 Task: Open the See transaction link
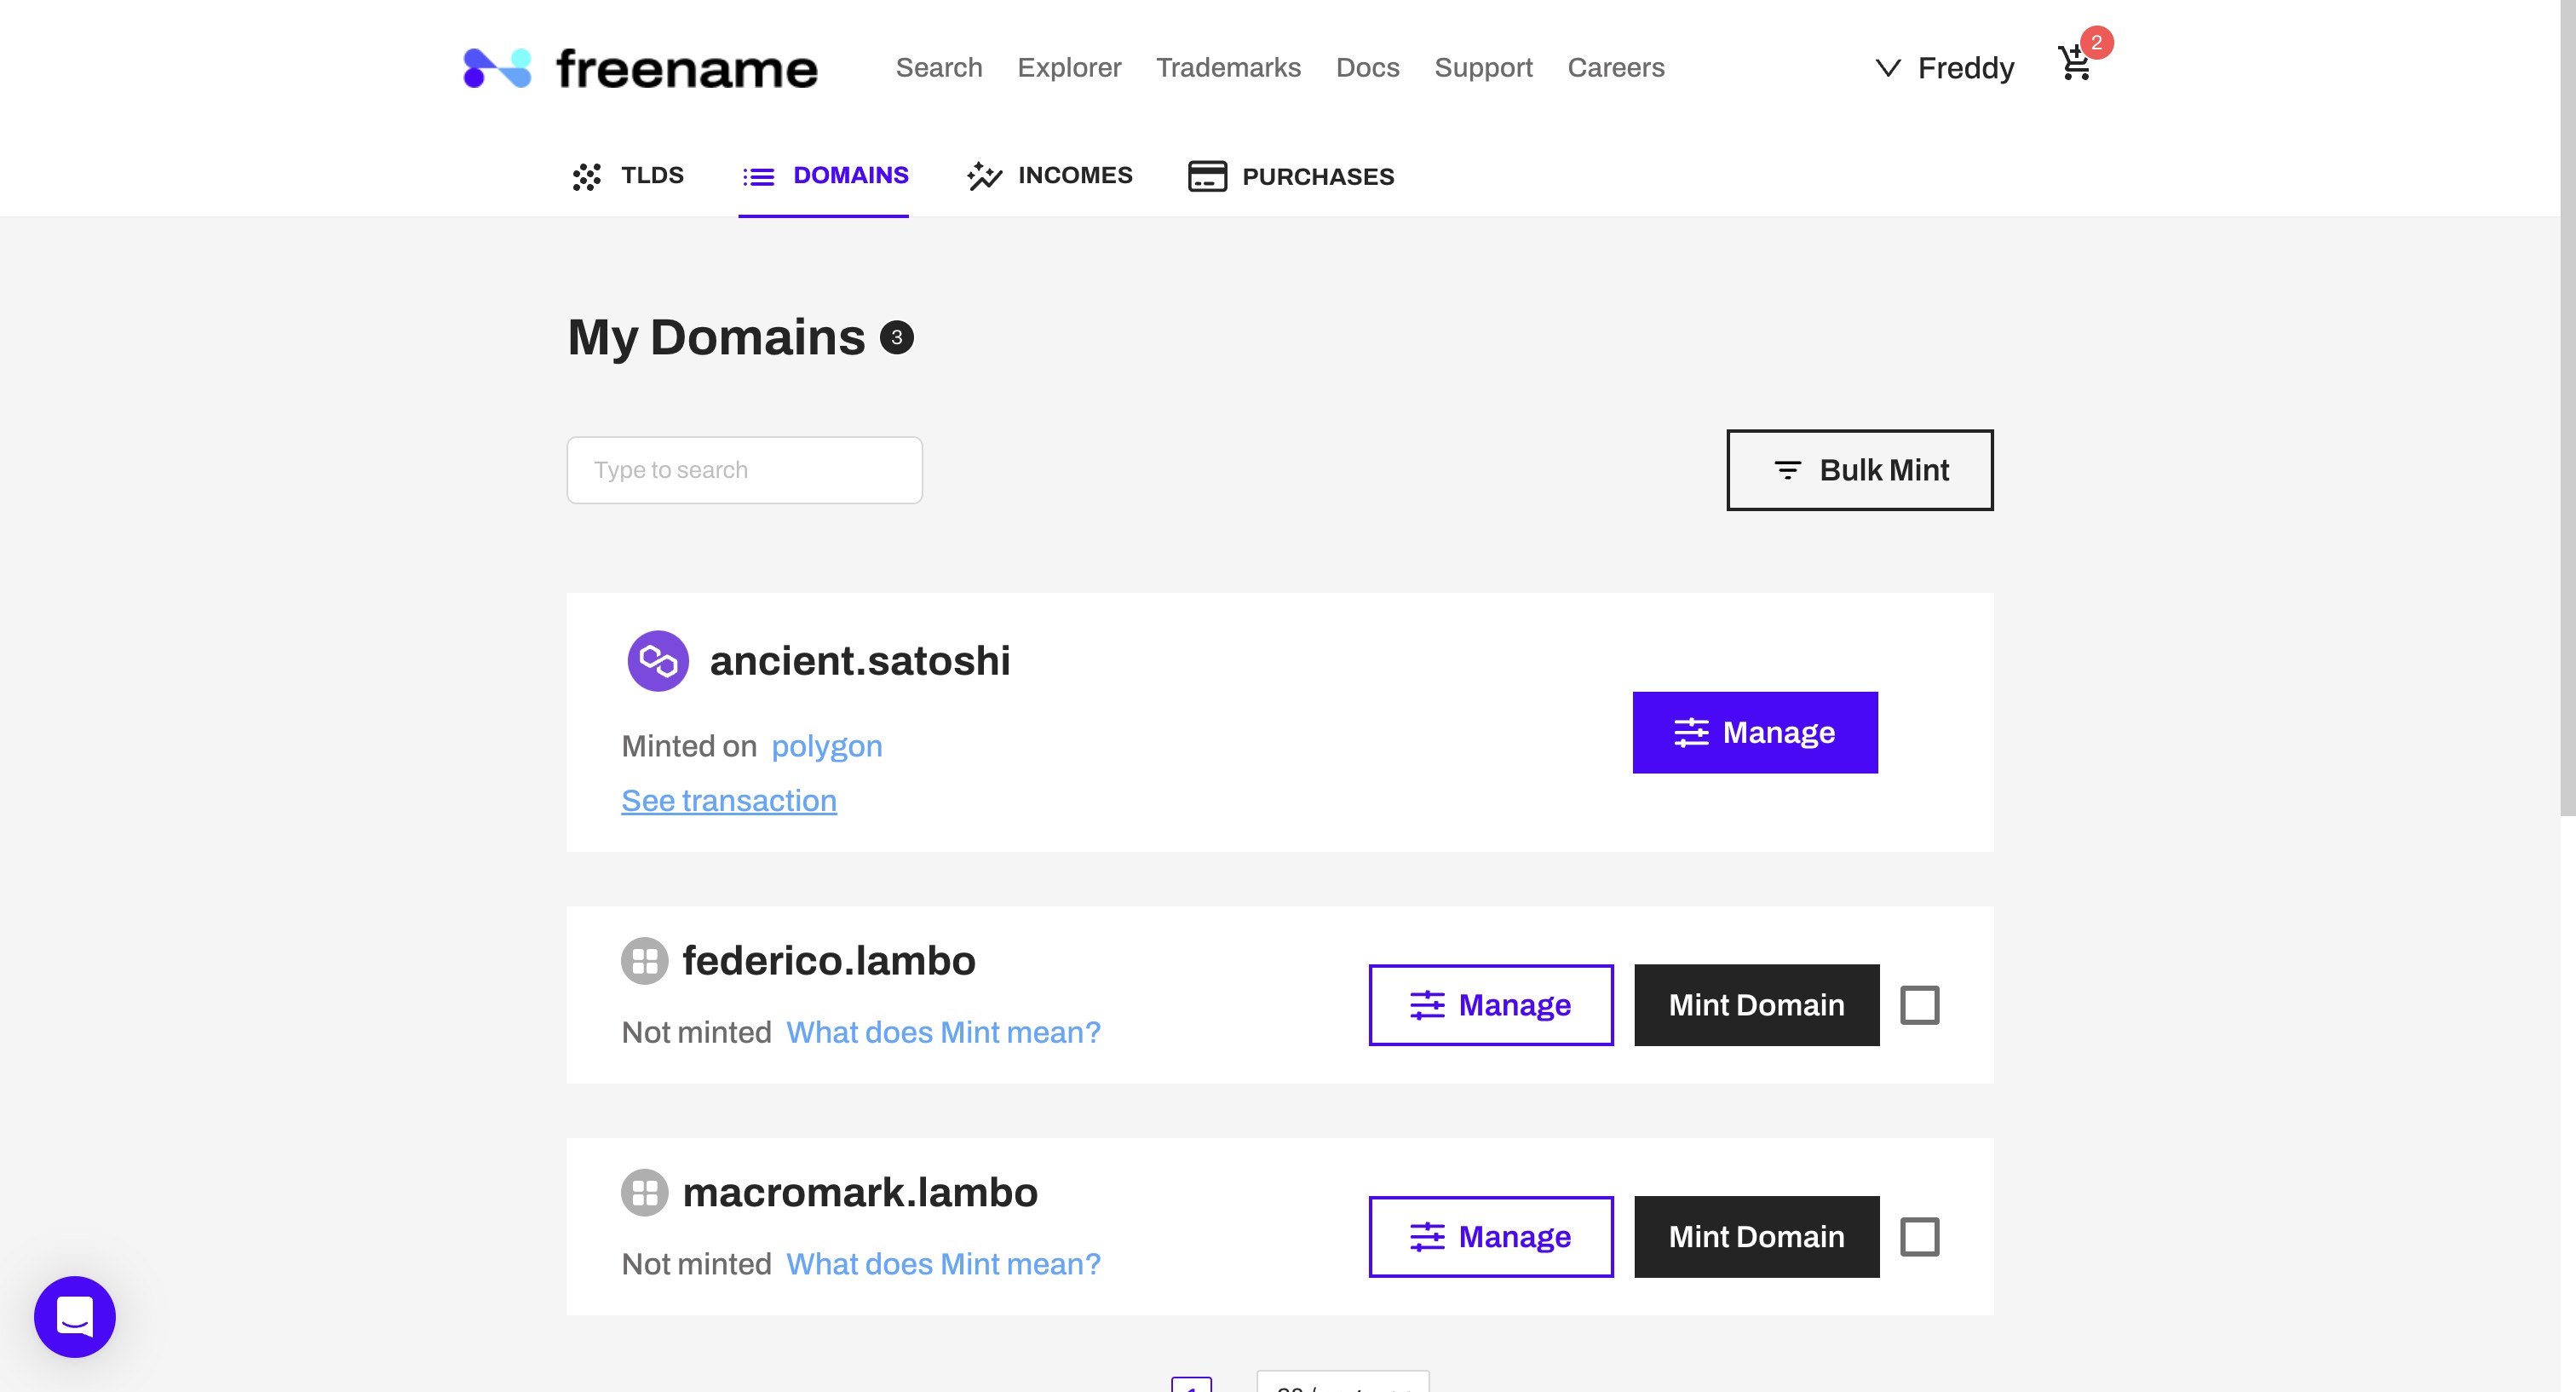coord(729,801)
